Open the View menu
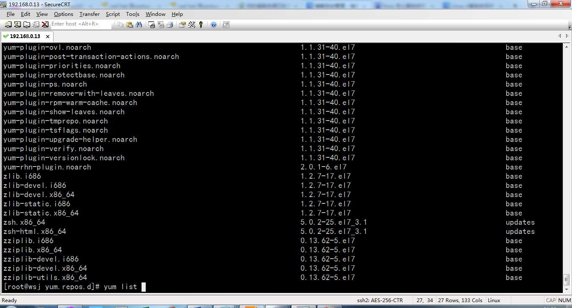 (x=42, y=14)
